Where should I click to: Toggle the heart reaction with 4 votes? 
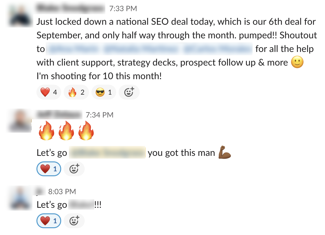point(49,92)
